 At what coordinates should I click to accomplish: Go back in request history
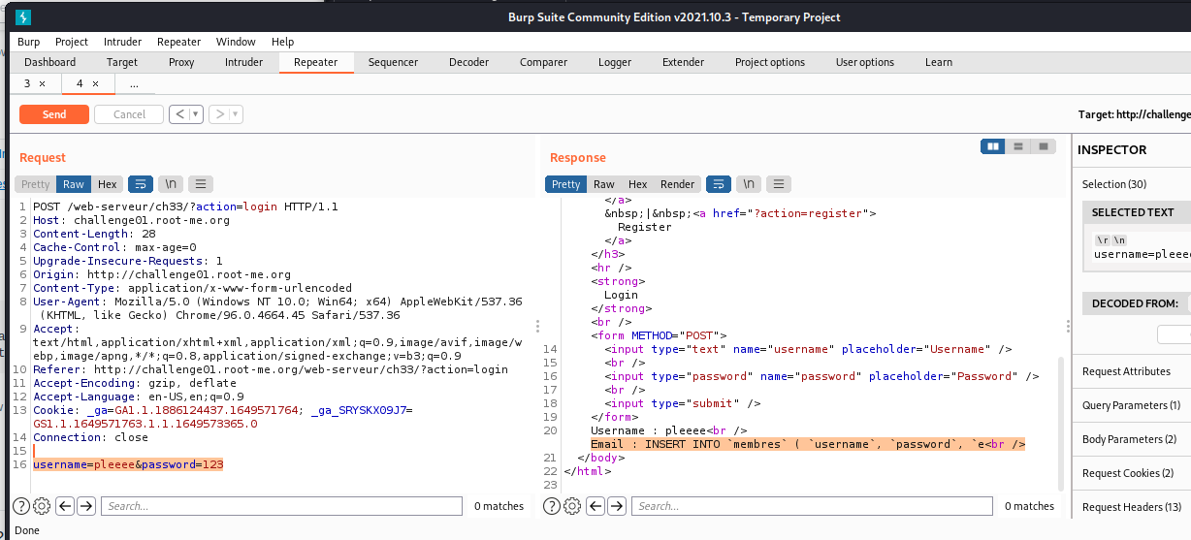(x=178, y=114)
